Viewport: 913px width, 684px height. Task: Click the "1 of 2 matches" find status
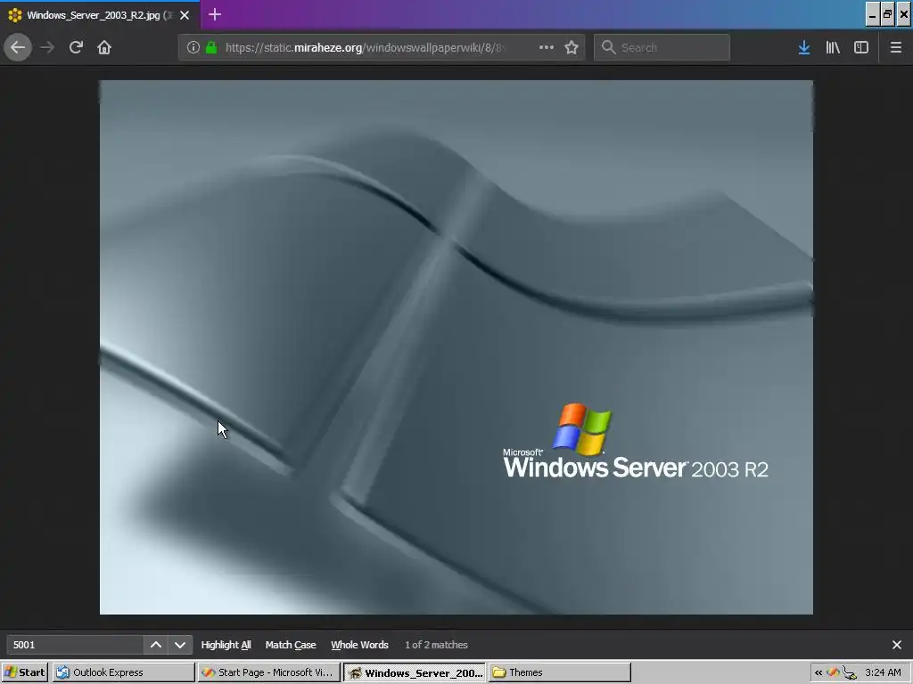point(436,645)
